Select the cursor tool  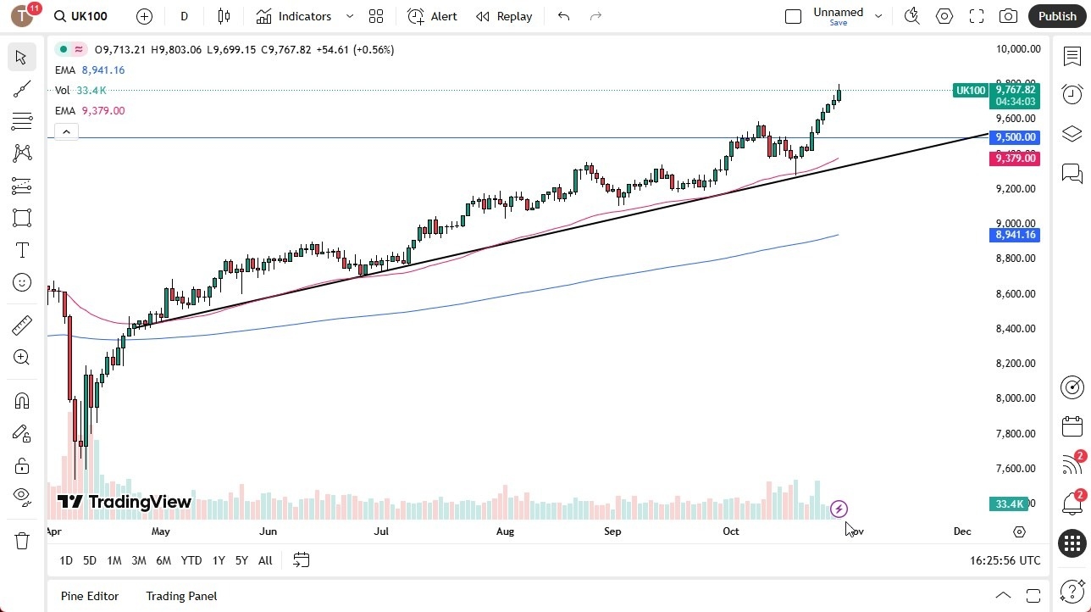tap(21, 57)
